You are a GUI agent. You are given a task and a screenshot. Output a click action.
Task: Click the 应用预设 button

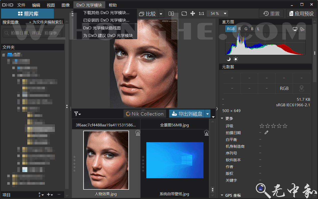(x=301, y=14)
